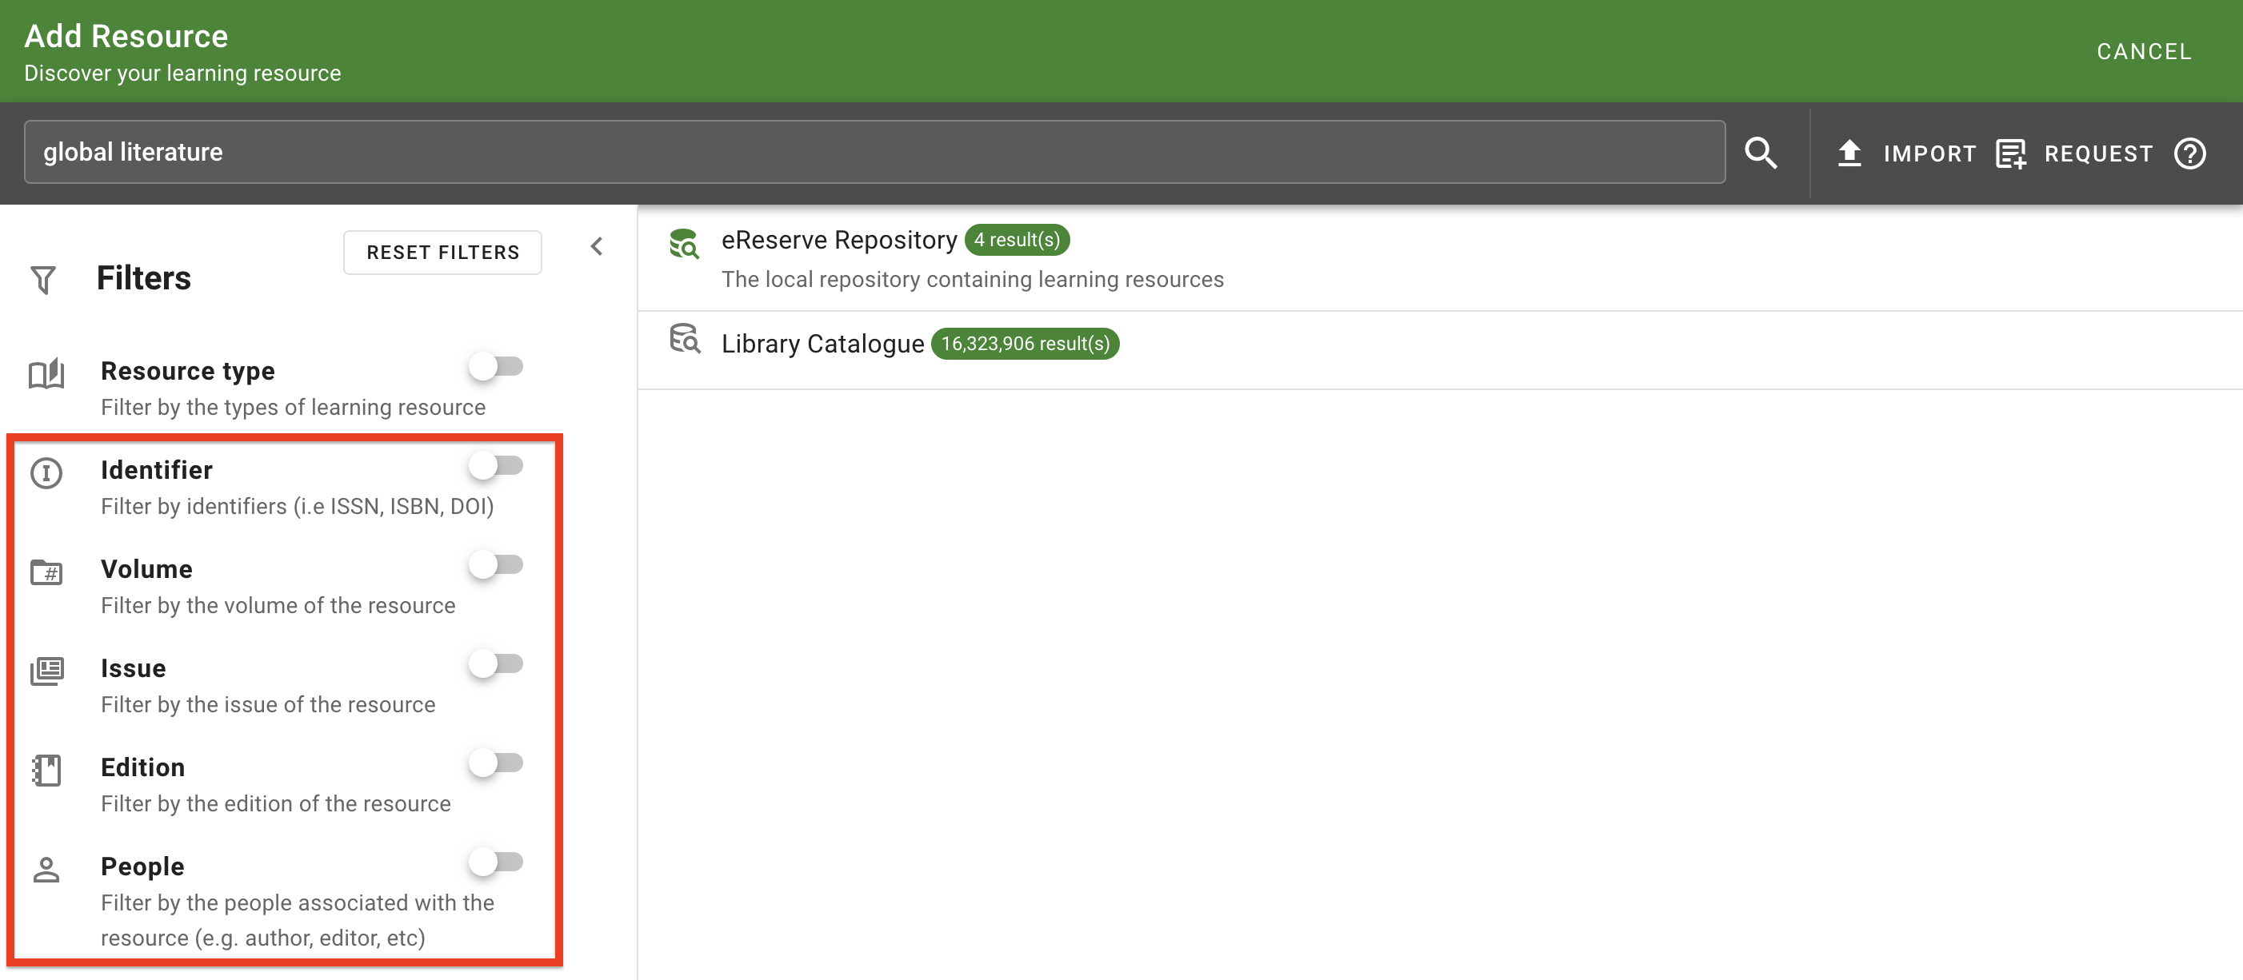Click CANCEL to exit Add Resource

coord(2143,51)
